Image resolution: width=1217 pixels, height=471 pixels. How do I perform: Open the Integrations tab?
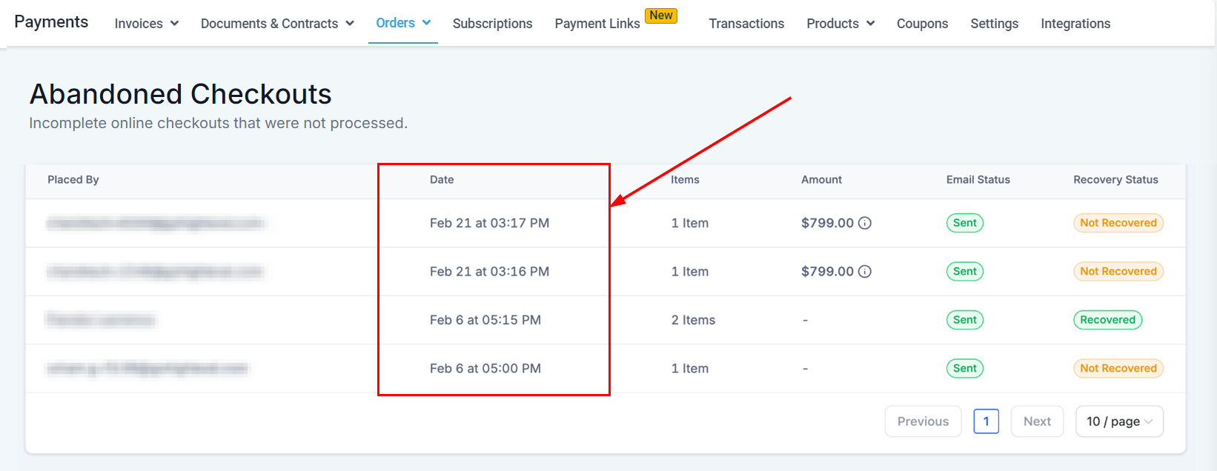click(1075, 24)
